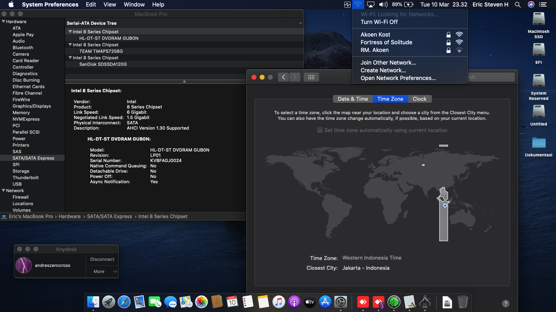Open the Edit menu
Viewport: 556px width, 312px height.
91,4
